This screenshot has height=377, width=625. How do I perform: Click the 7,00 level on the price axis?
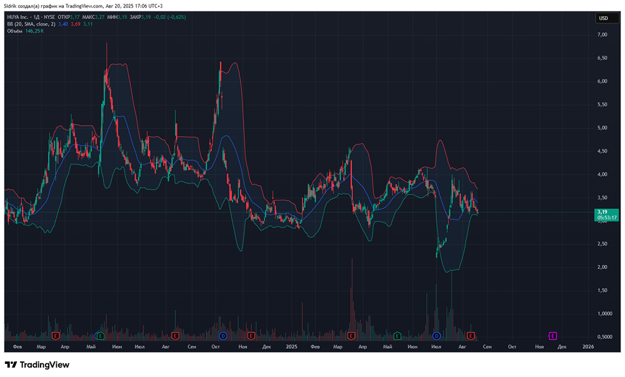pos(602,35)
